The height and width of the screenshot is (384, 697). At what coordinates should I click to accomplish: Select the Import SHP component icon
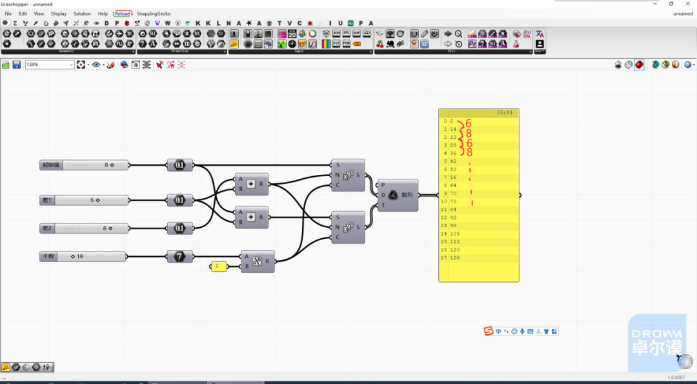click(356, 34)
